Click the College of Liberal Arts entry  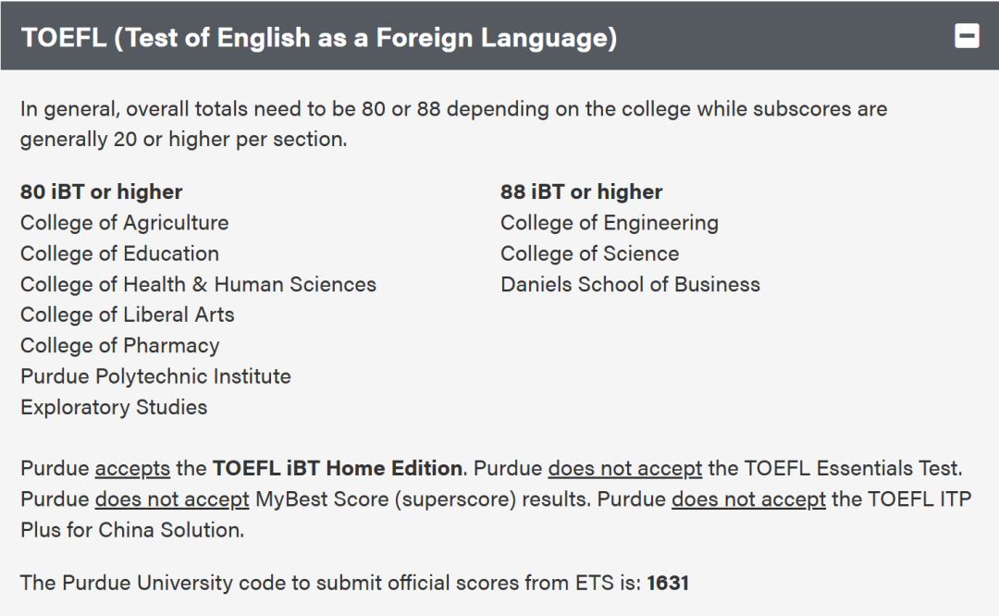click(128, 314)
